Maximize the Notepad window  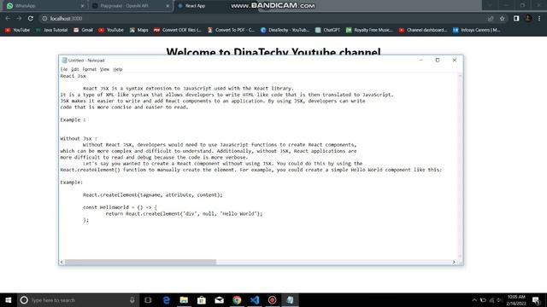(x=438, y=61)
